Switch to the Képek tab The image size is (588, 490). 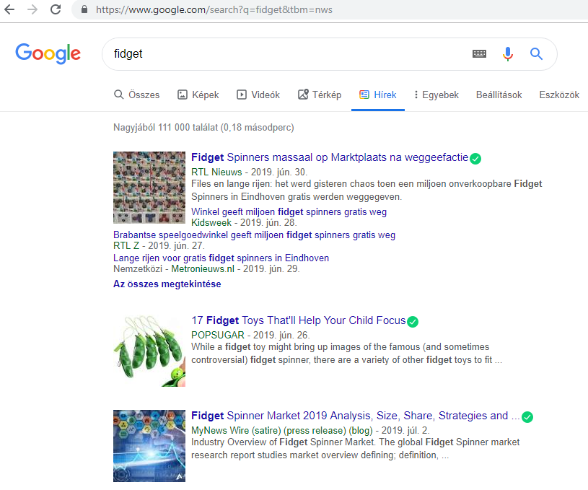tap(198, 95)
